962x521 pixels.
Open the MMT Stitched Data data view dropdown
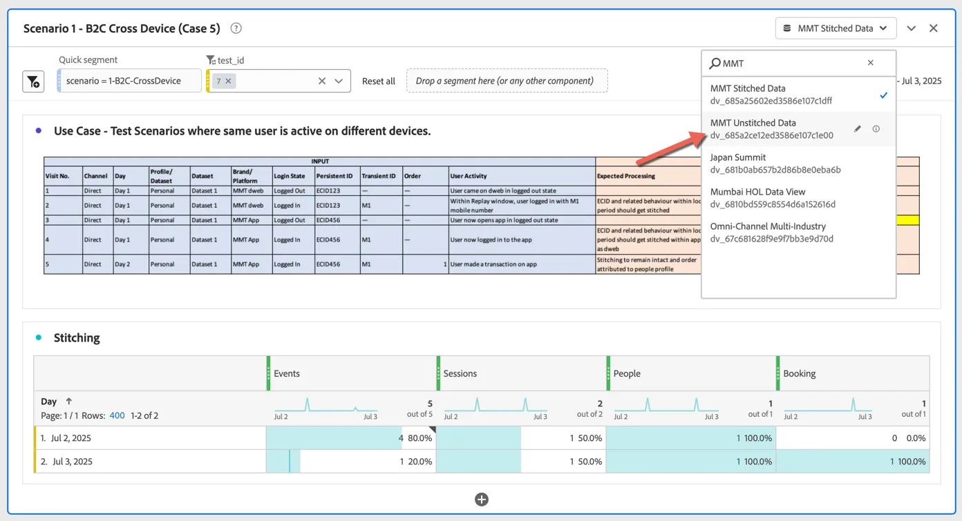[x=836, y=28]
